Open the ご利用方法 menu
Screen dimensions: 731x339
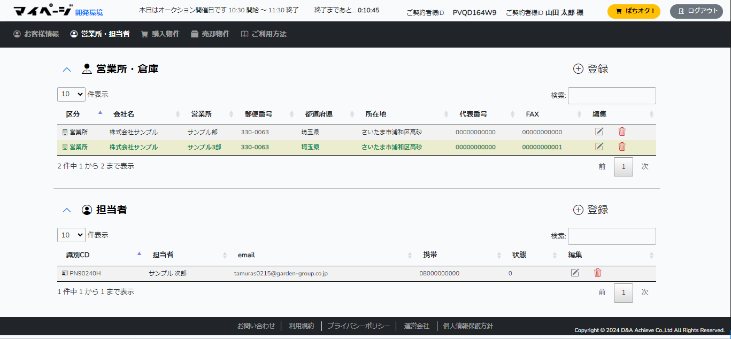(x=264, y=34)
